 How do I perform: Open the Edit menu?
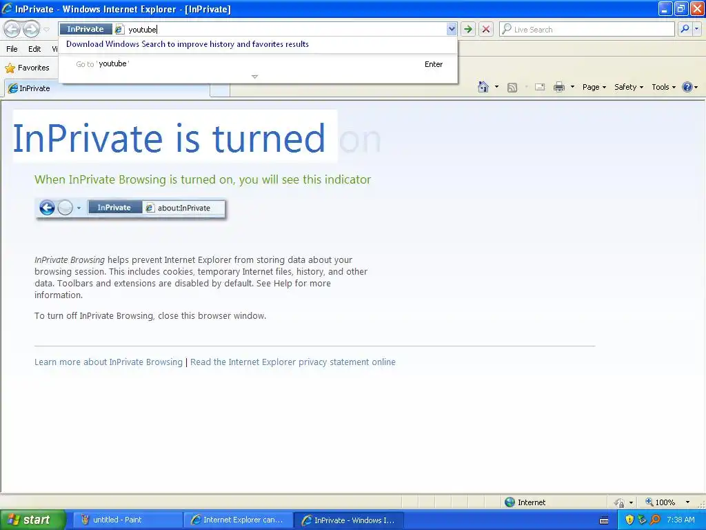[34, 49]
